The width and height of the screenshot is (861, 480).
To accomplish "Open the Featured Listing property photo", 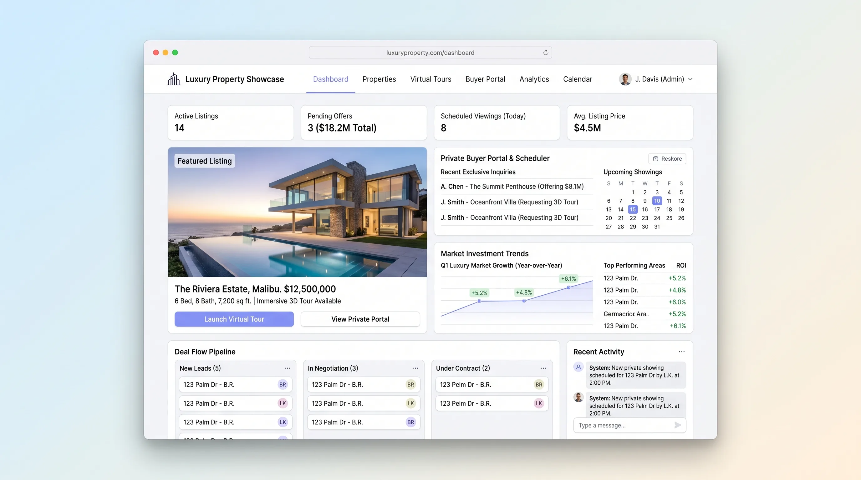I will (x=297, y=212).
